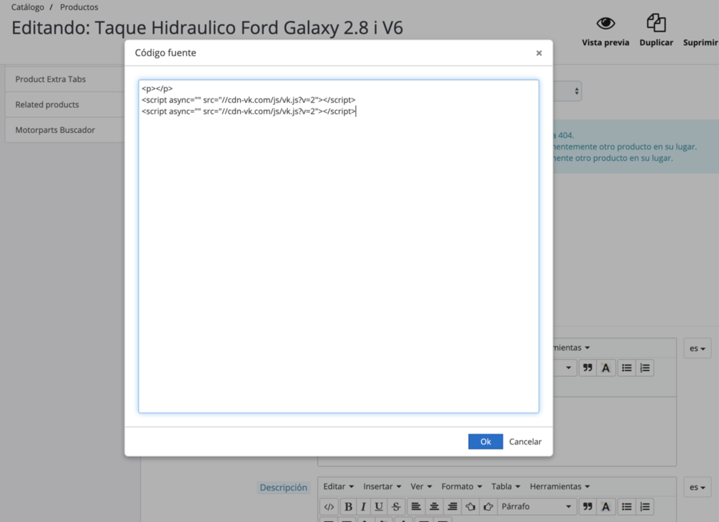Viewport: 719px width, 522px height.
Task: Open the Related products tab
Action: [47, 105]
